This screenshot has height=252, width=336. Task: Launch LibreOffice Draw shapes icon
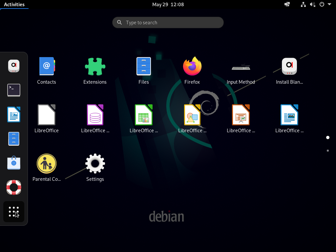(x=192, y=119)
